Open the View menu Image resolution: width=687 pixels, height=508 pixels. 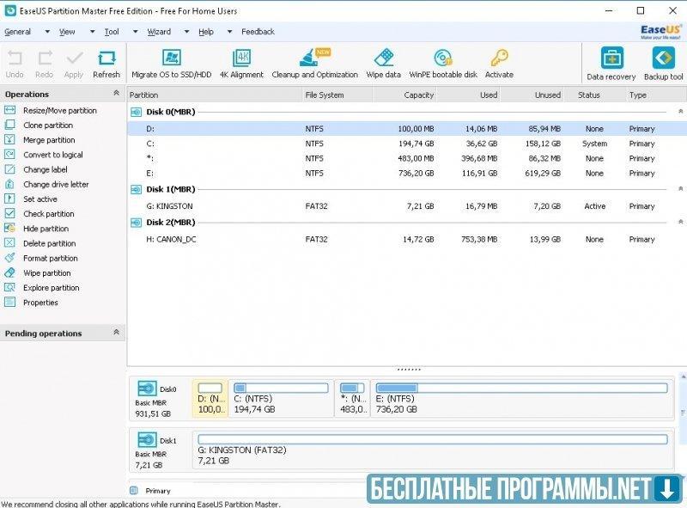(67, 32)
